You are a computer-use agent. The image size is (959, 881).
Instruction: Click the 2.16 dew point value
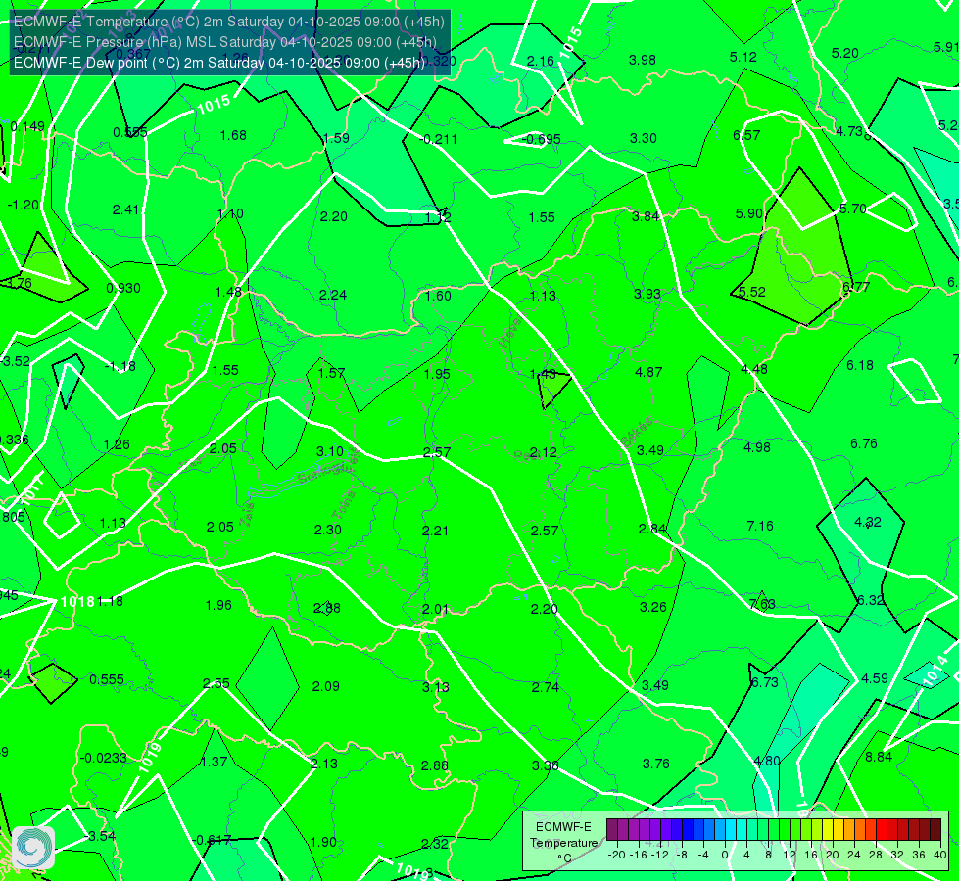540,61
